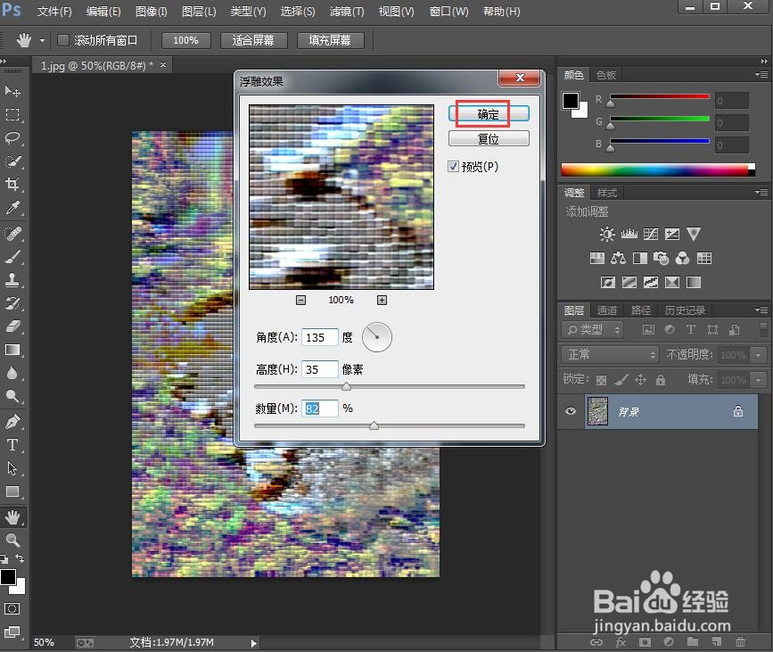The image size is (773, 652).
Task: Toggle lock image pixels brush icon
Action: 621,379
